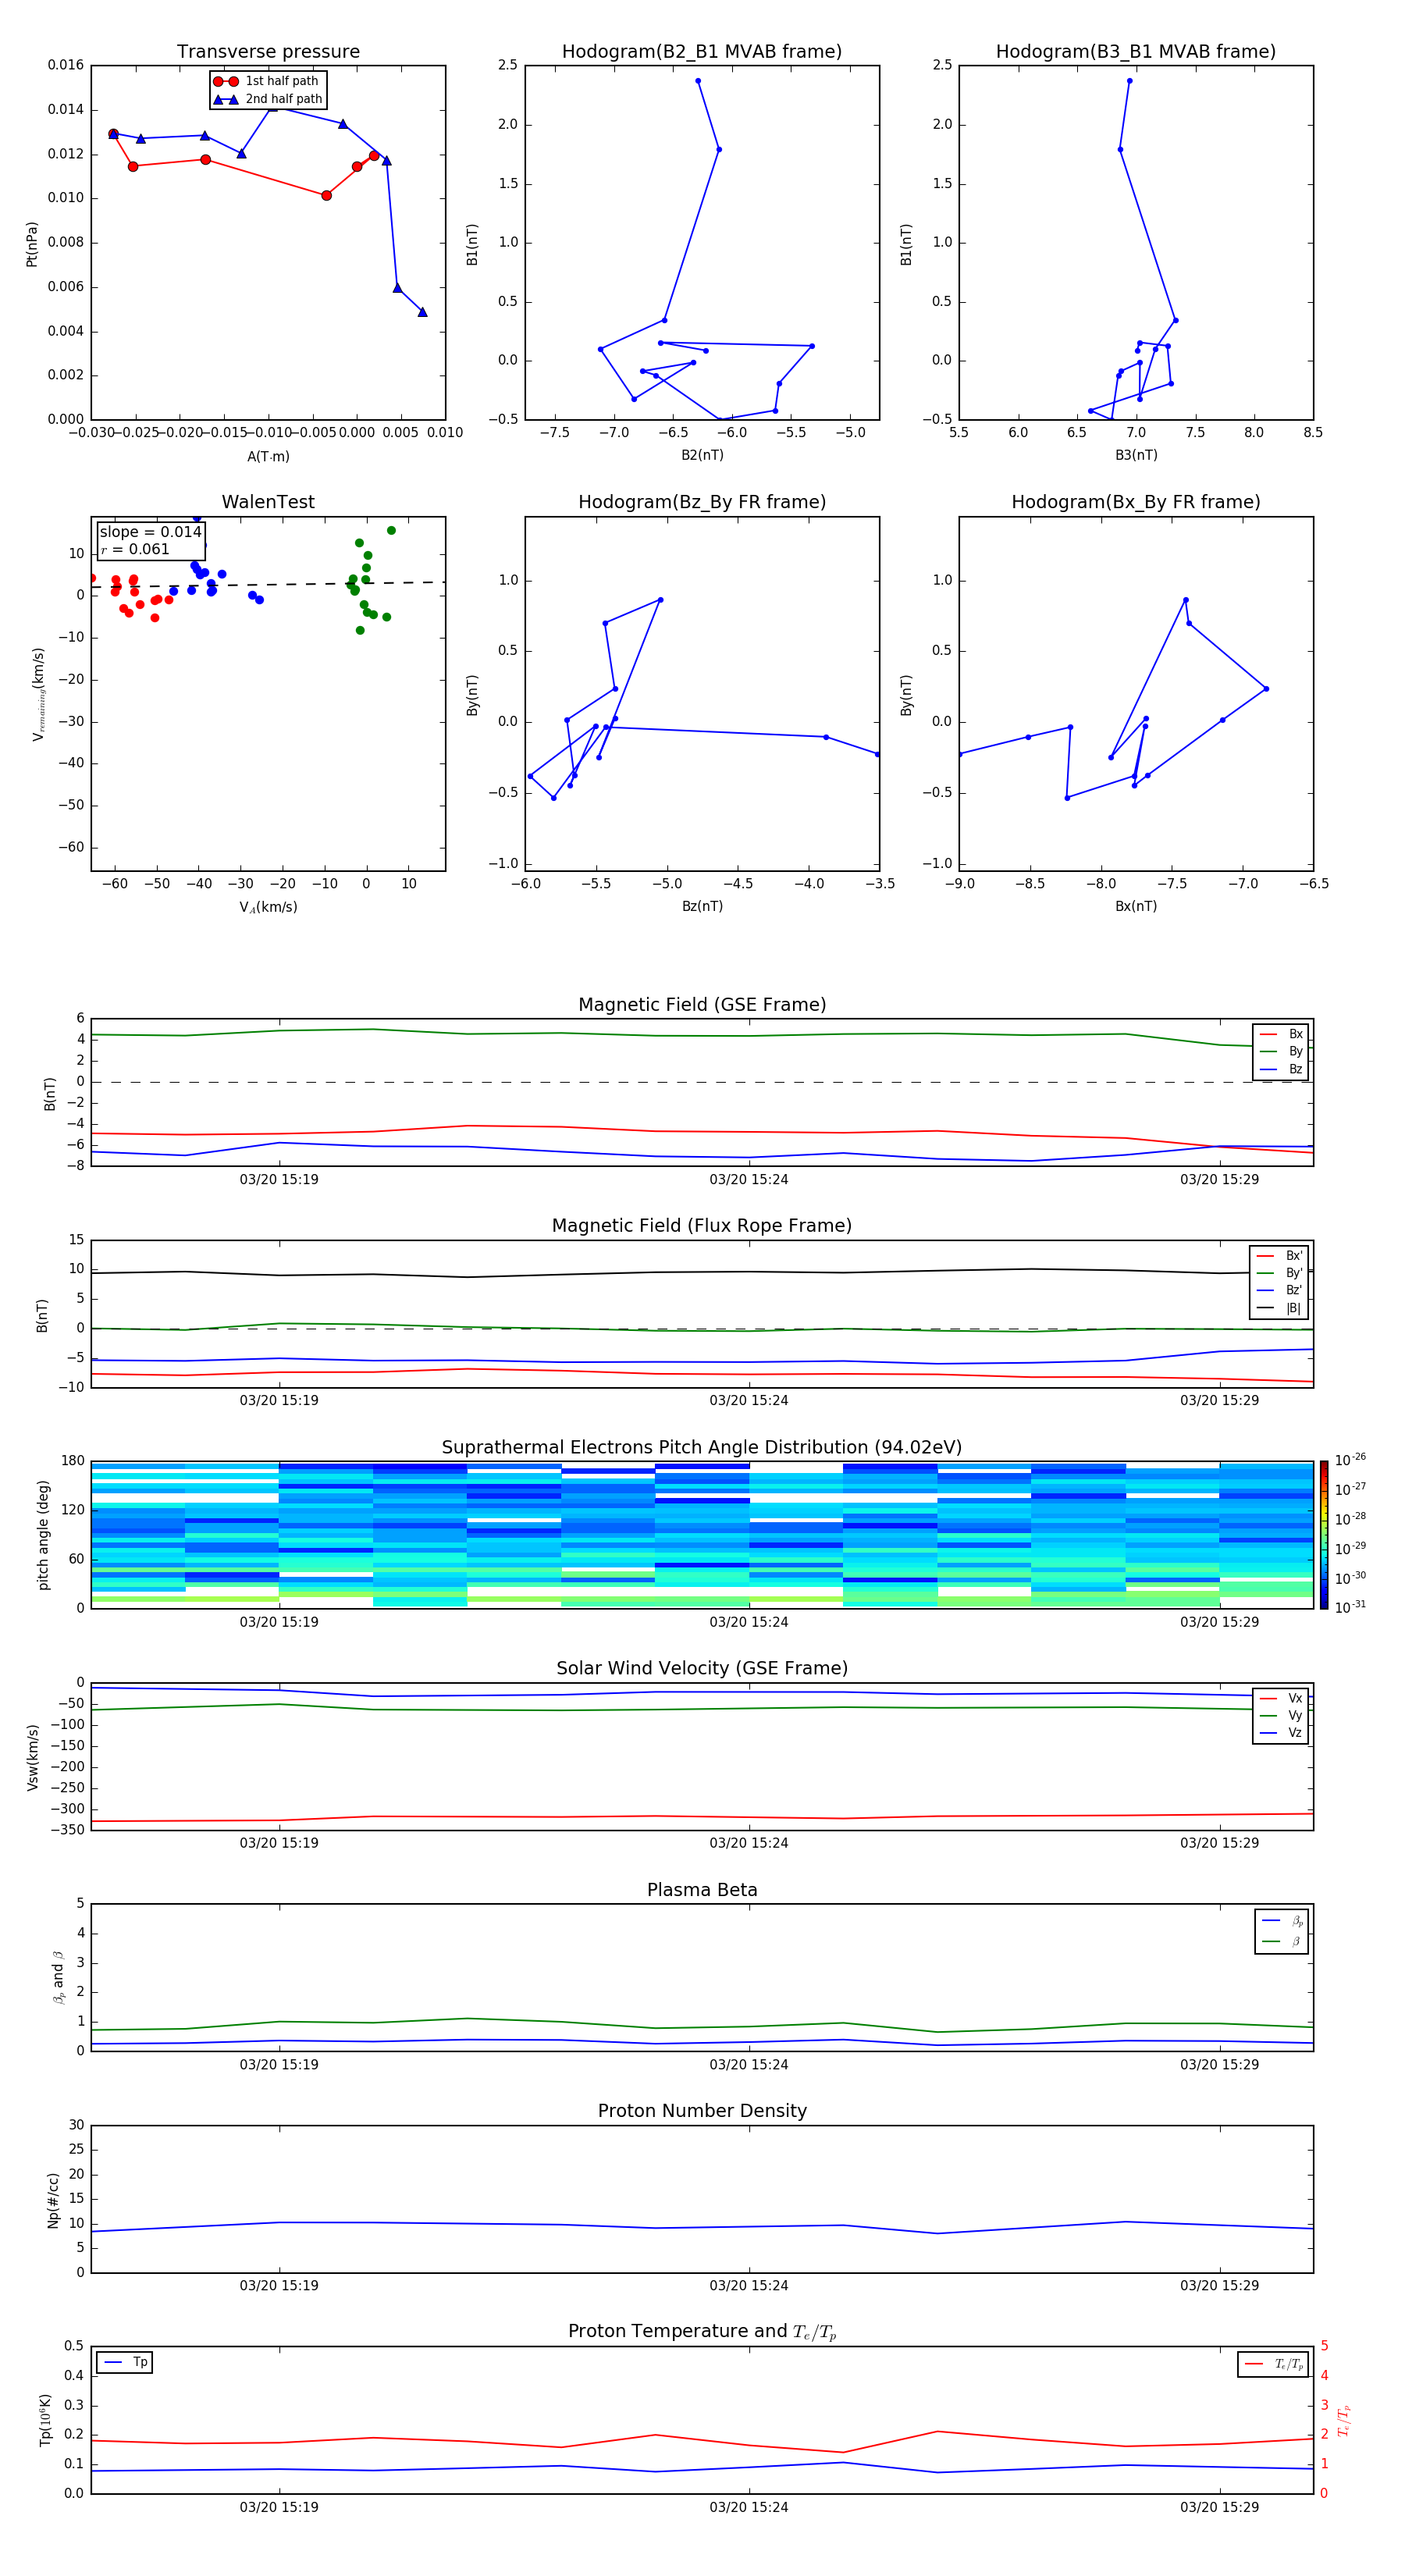Click the 'Np(#/cc)' axis label
The height and width of the screenshot is (2576, 1405).
point(53,2200)
